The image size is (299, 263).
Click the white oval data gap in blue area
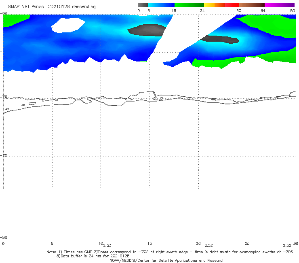pyautogui.click(x=68, y=25)
